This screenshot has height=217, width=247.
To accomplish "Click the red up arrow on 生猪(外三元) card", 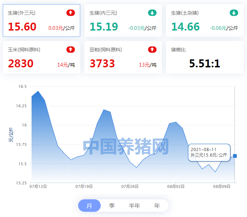I will pos(71,13).
